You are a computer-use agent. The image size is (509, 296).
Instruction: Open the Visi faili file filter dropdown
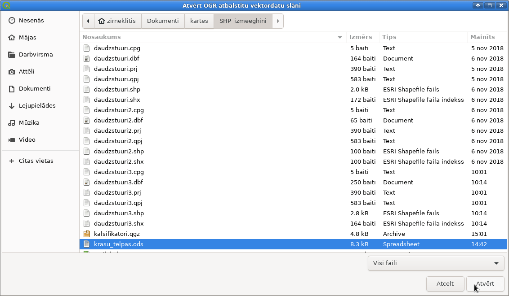point(436,263)
